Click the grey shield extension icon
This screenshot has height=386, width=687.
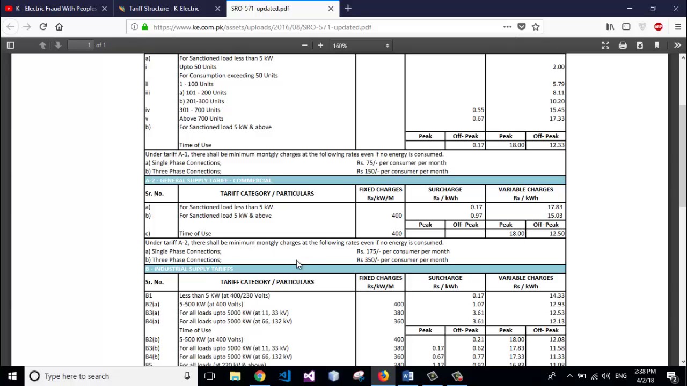642,27
